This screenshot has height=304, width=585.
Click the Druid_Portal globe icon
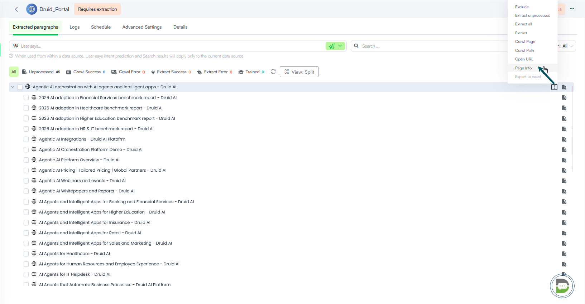point(32,9)
